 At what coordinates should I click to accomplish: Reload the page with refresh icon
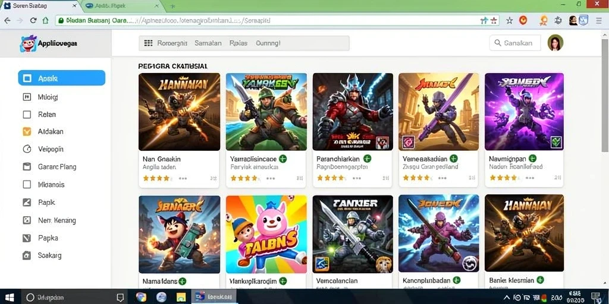[x=33, y=21]
